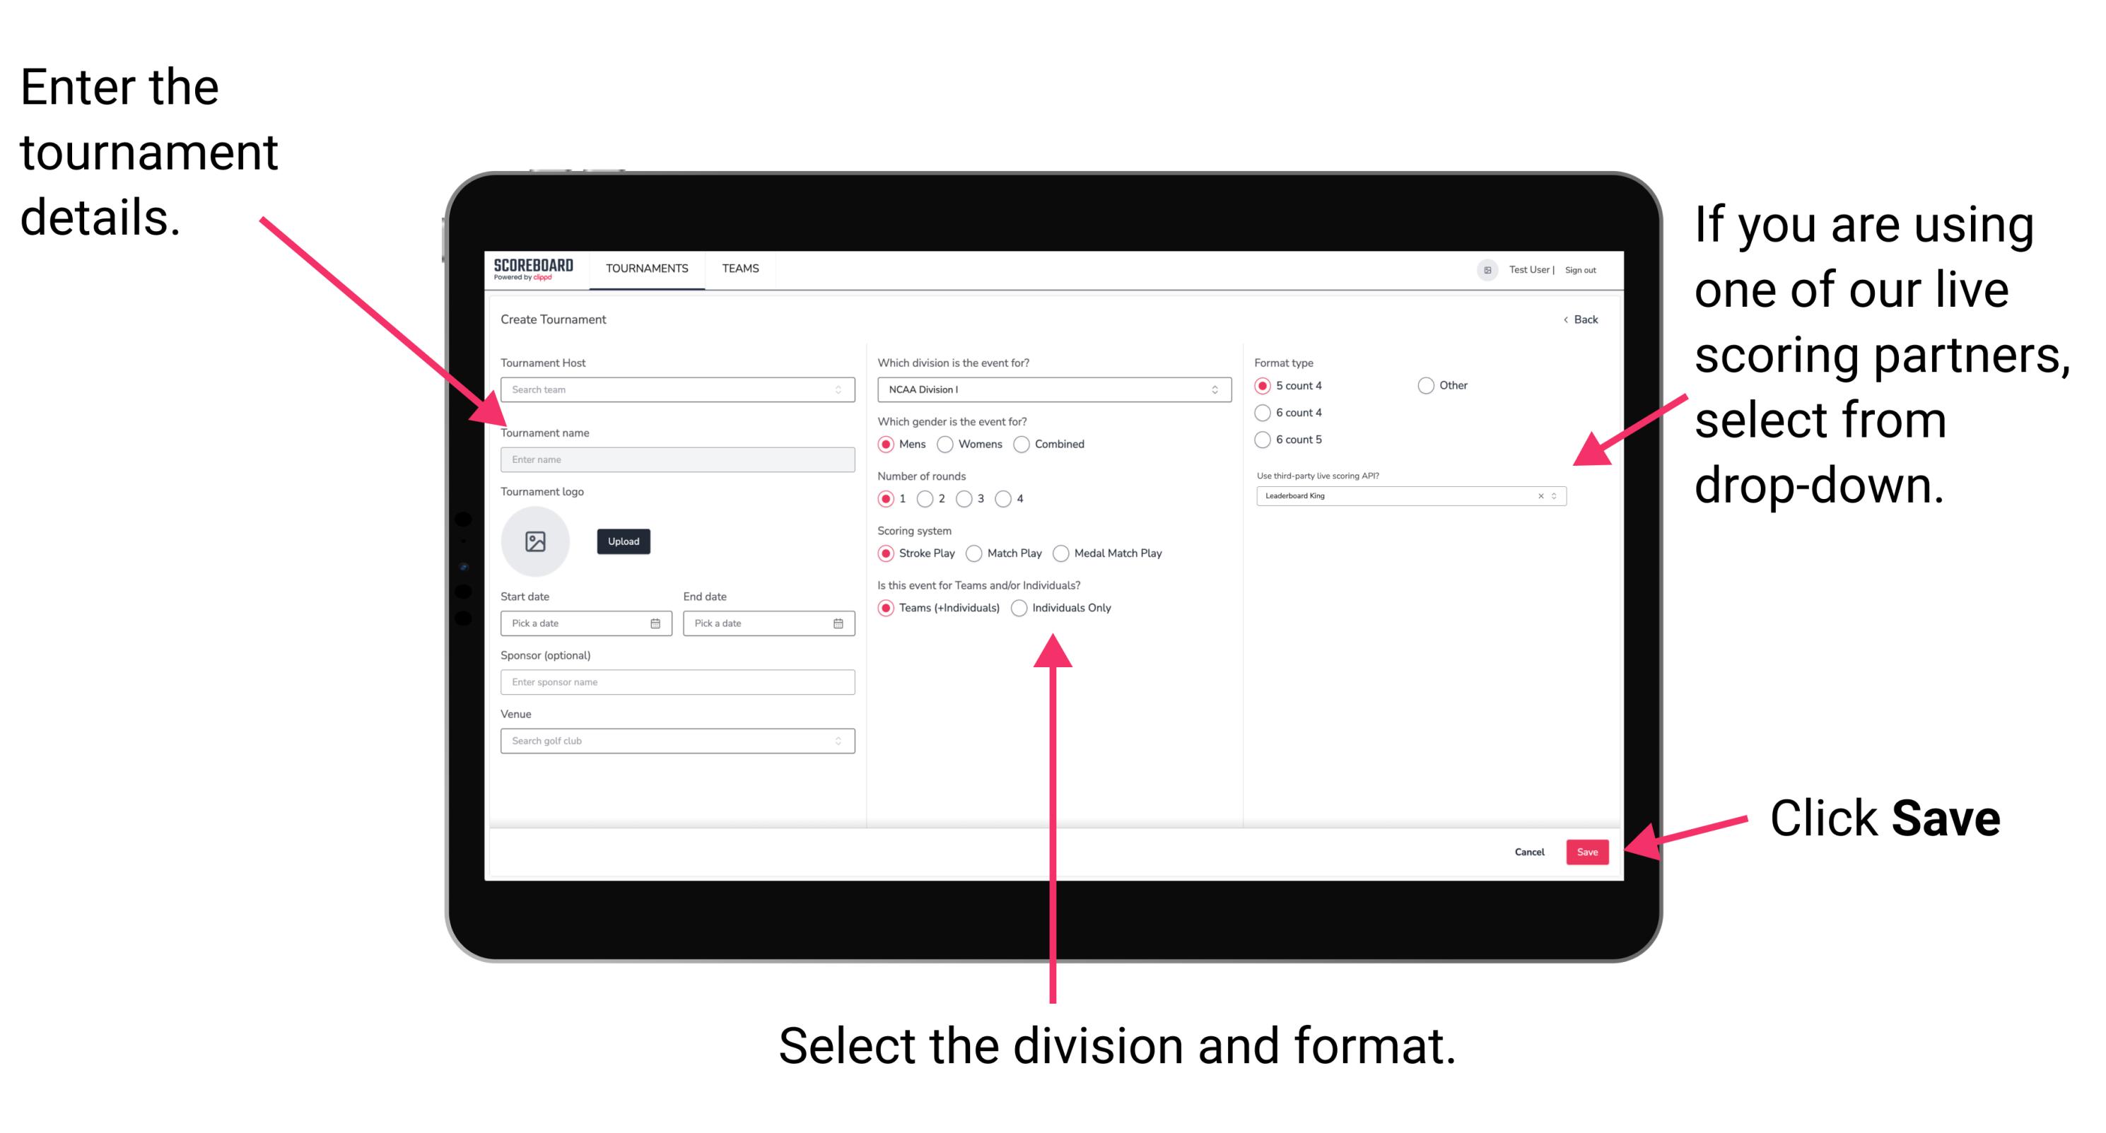Select Womens gender radio button

949,444
